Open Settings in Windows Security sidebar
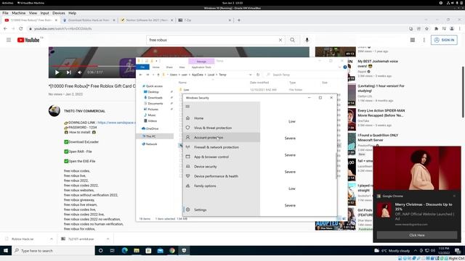Viewport: 465px width, 261px height. point(201,210)
